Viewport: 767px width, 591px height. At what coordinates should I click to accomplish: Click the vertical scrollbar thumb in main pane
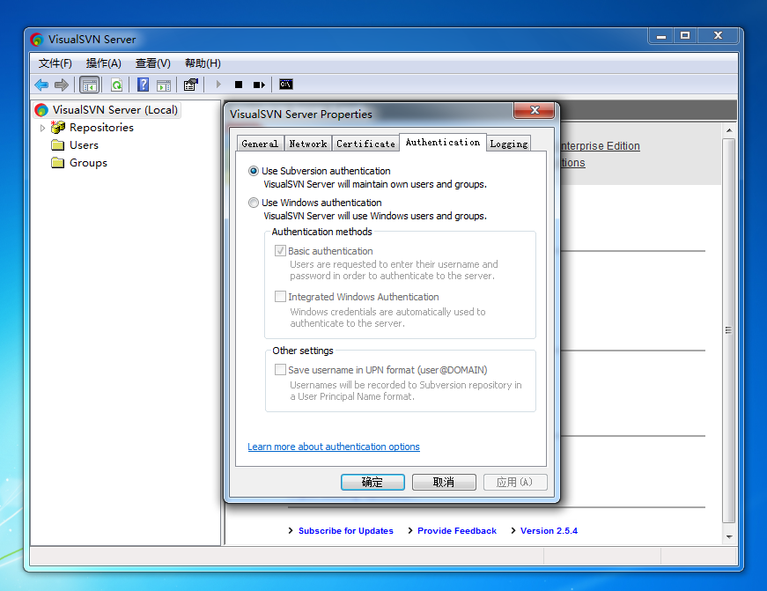[x=729, y=330]
